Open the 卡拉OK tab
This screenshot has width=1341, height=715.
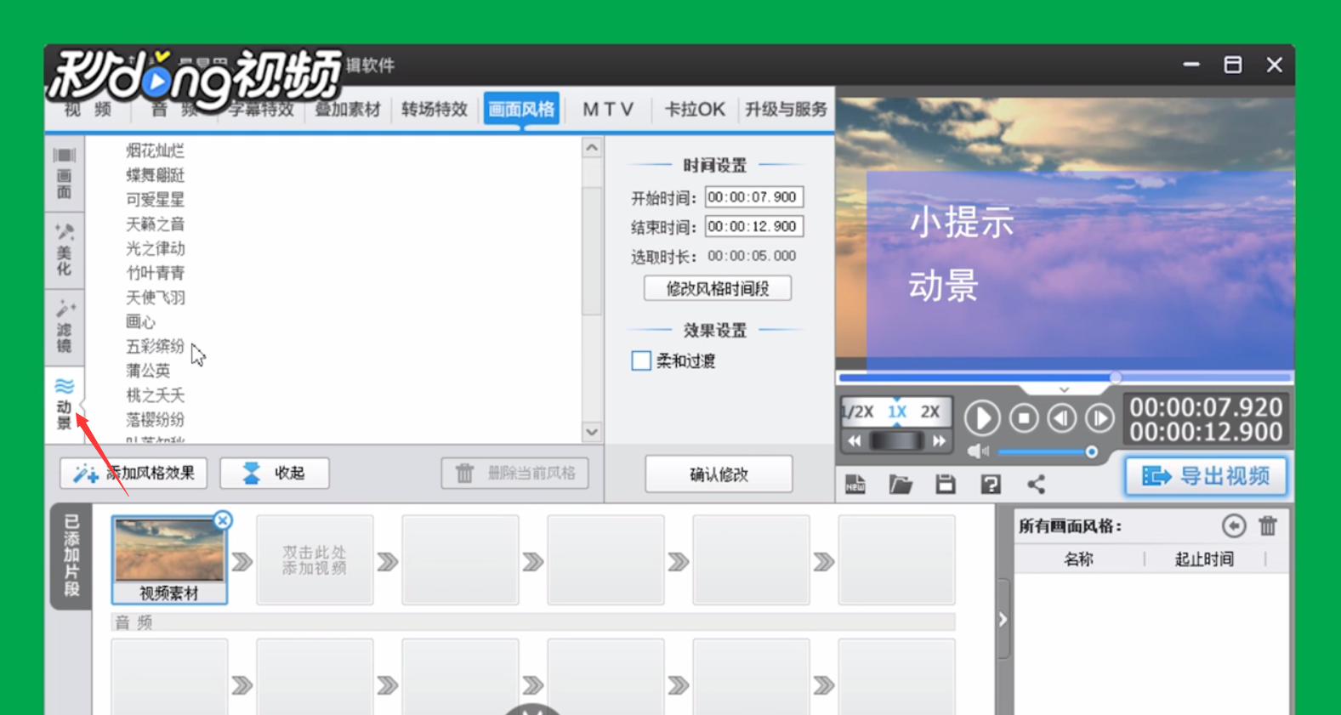[x=695, y=109]
